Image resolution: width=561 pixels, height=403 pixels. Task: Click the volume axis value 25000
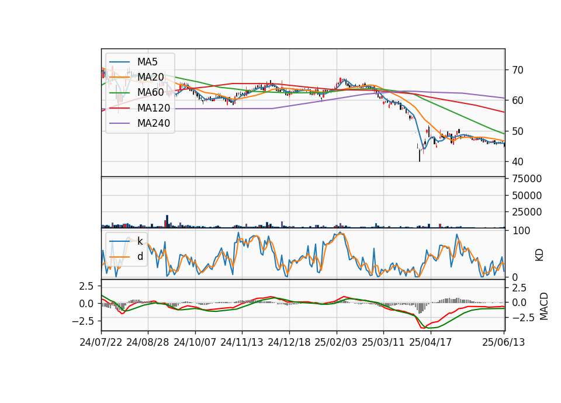[x=527, y=212]
